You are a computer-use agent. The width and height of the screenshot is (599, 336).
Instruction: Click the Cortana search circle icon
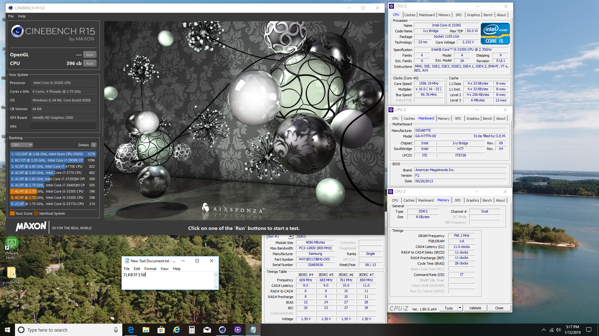coord(21,330)
